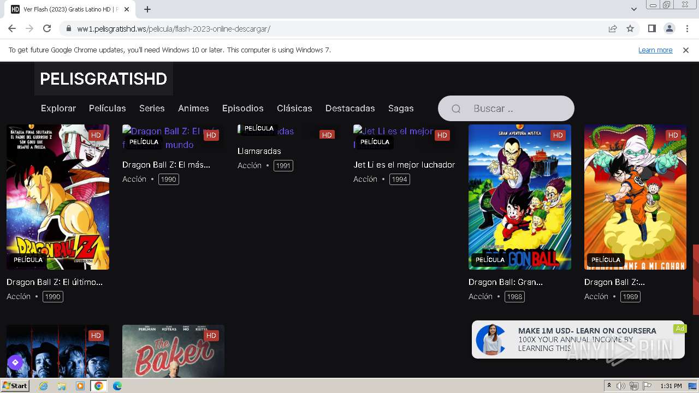Open the Clásicas menu item
The height and width of the screenshot is (393, 699).
pos(294,108)
